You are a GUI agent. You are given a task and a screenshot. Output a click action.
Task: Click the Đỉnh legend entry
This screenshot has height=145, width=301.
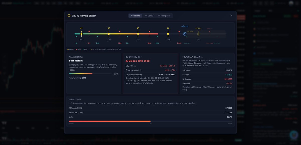click(x=78, y=49)
